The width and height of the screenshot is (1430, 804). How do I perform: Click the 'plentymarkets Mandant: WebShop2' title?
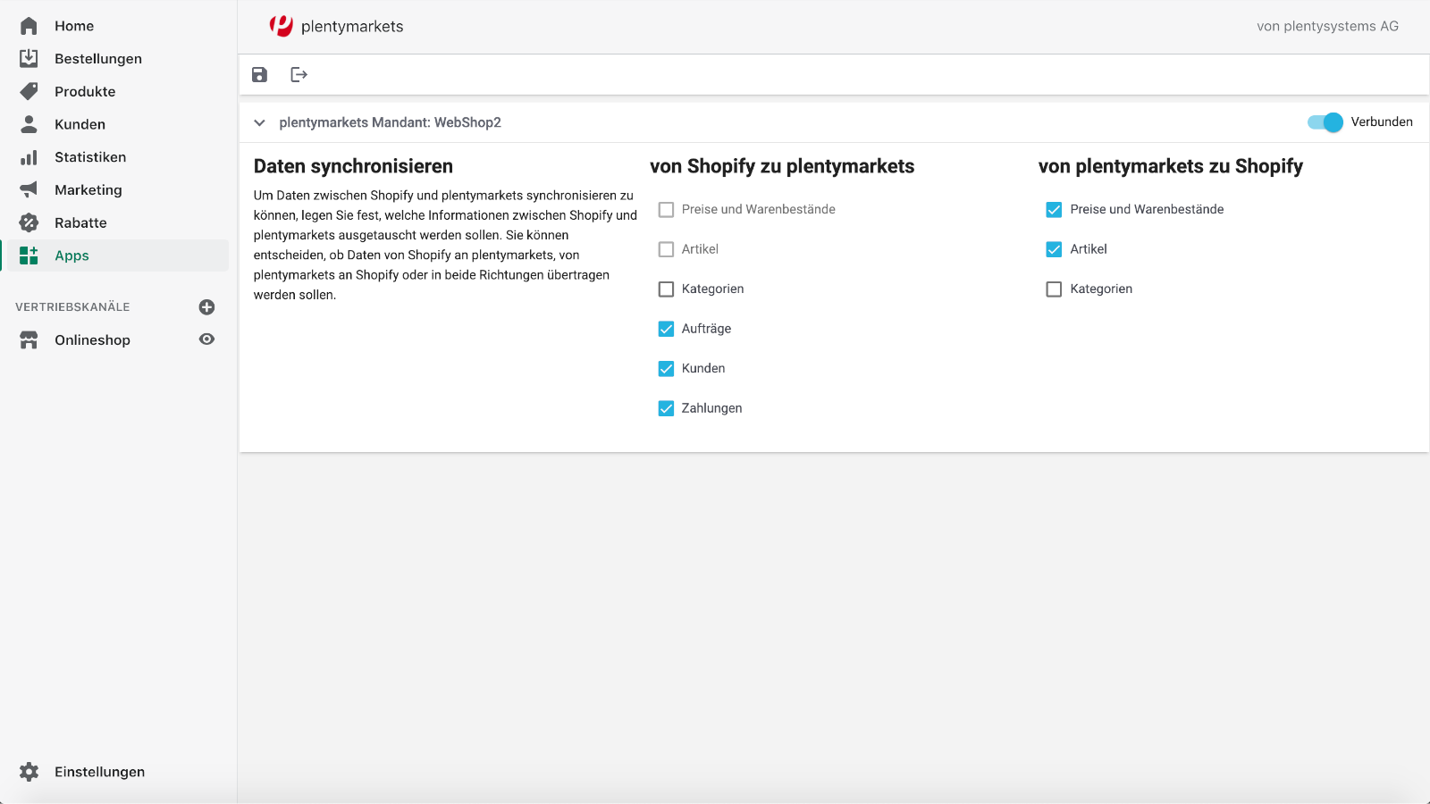[x=390, y=123]
